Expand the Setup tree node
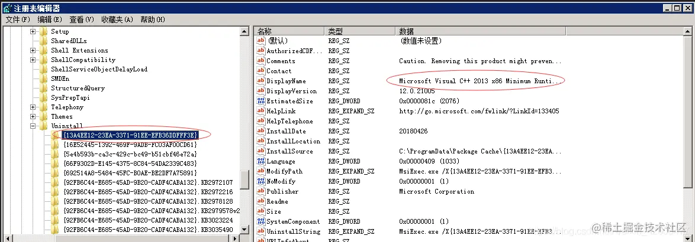Image resolution: width=695 pixels, height=242 pixels. click(33, 31)
